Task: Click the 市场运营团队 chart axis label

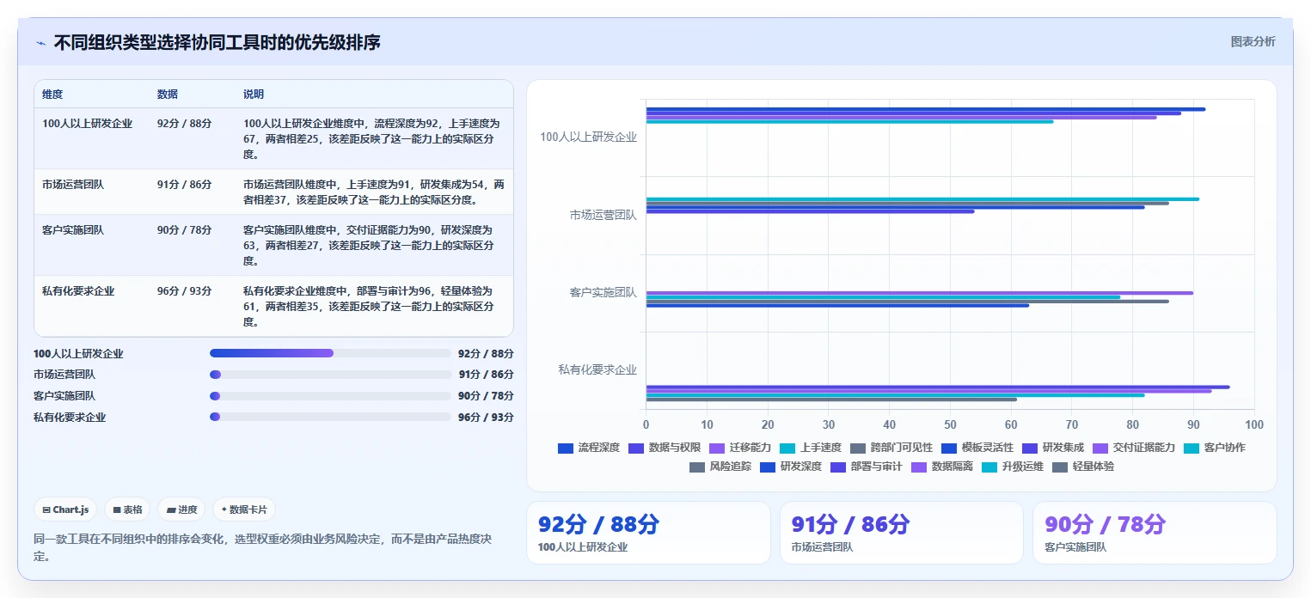Action: tap(603, 215)
